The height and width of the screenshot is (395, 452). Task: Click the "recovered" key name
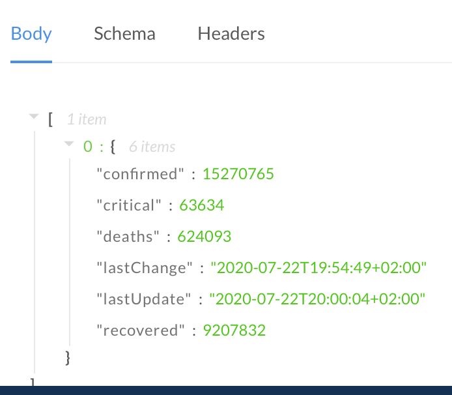pos(141,330)
